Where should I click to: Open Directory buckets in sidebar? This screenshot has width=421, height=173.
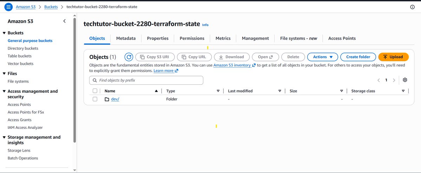[23, 48]
